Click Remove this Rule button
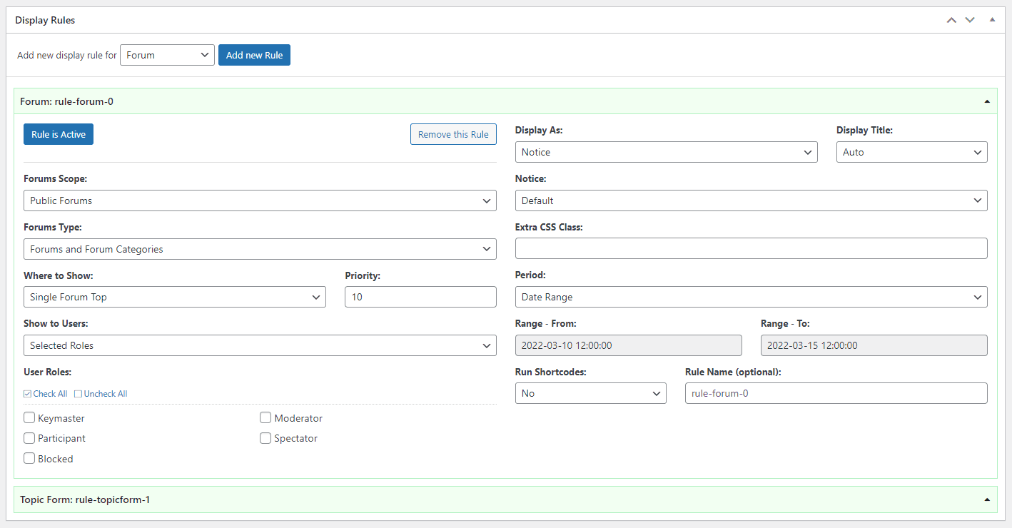Viewport: 1012px width, 528px height. pyautogui.click(x=453, y=134)
